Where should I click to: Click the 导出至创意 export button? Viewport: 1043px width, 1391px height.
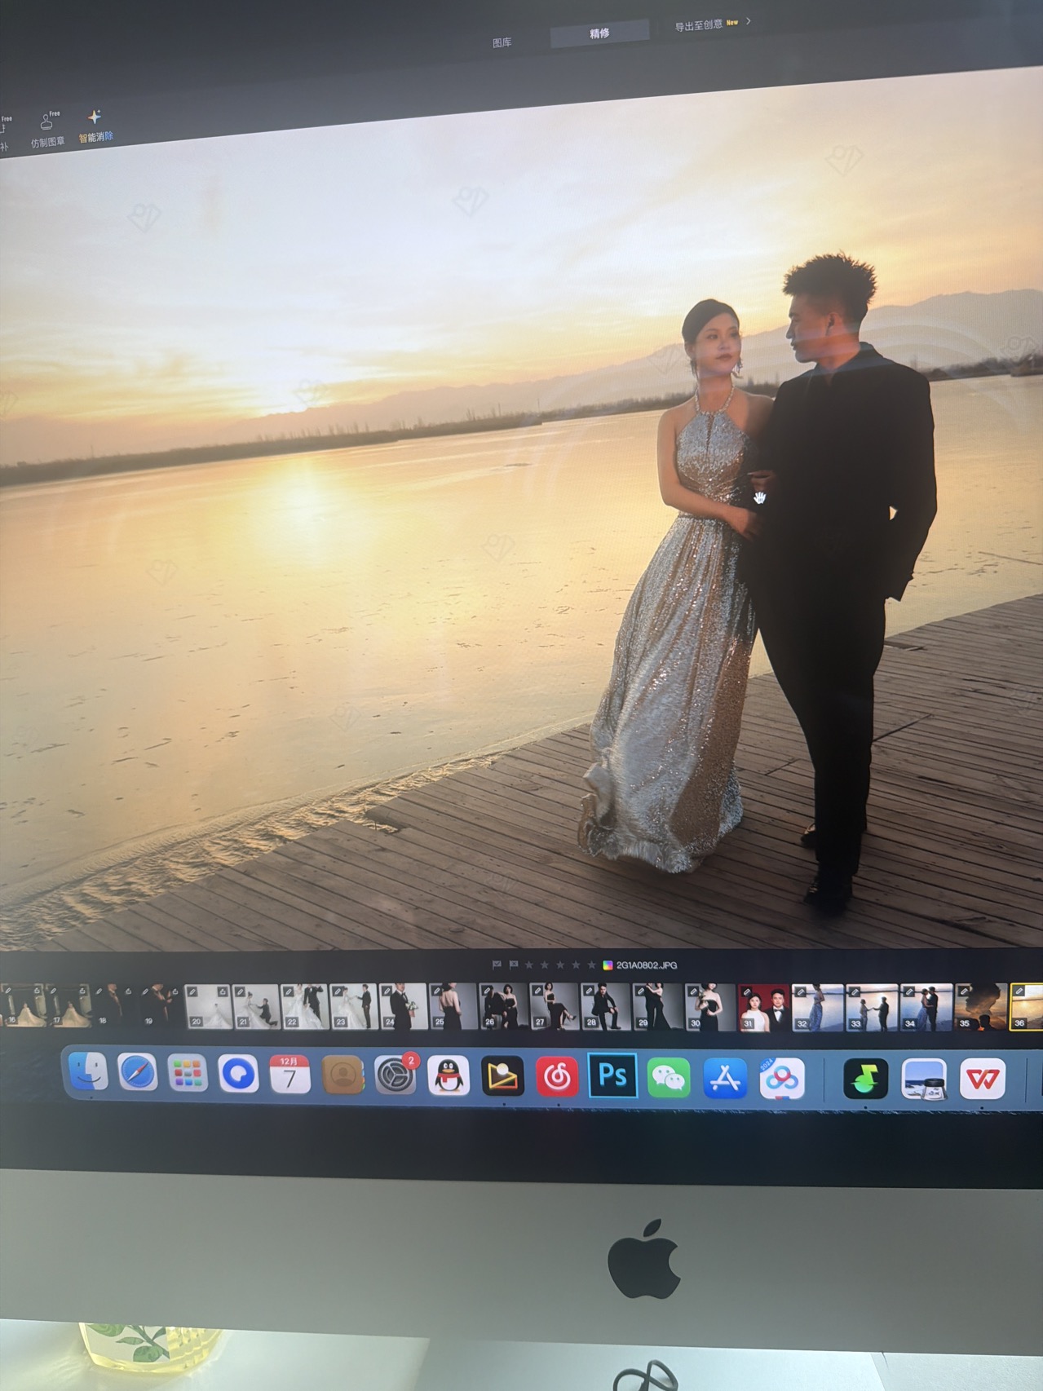[698, 26]
